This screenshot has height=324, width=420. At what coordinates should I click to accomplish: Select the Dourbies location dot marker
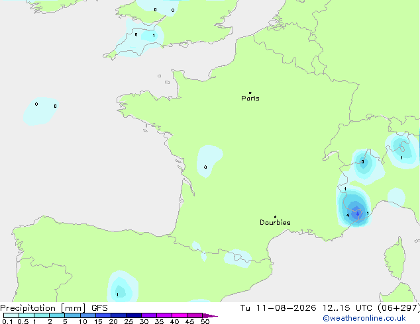pyautogui.click(x=275, y=217)
